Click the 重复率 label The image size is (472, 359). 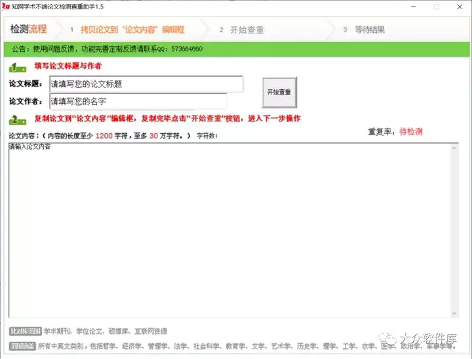coord(381,132)
